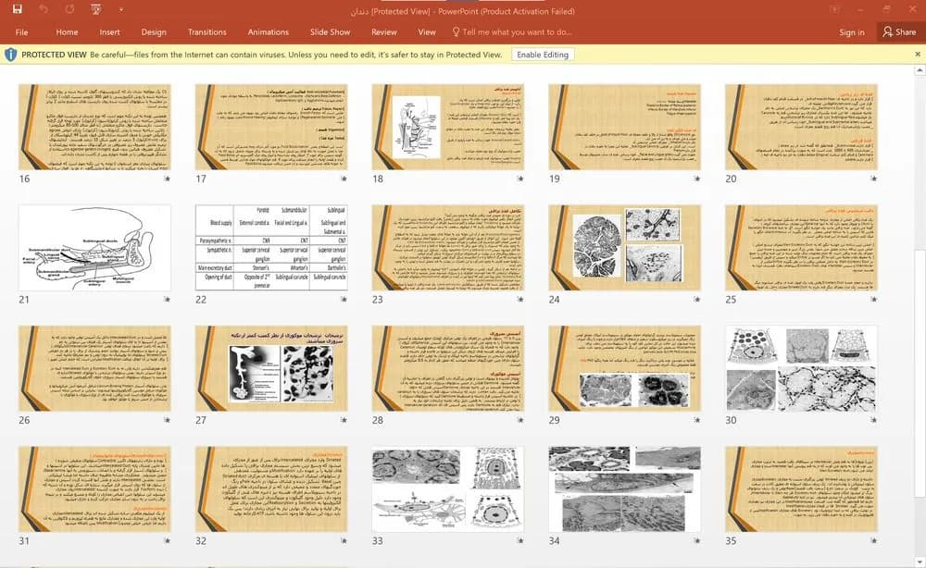
Task: Click the Sign in link
Action: pos(852,32)
